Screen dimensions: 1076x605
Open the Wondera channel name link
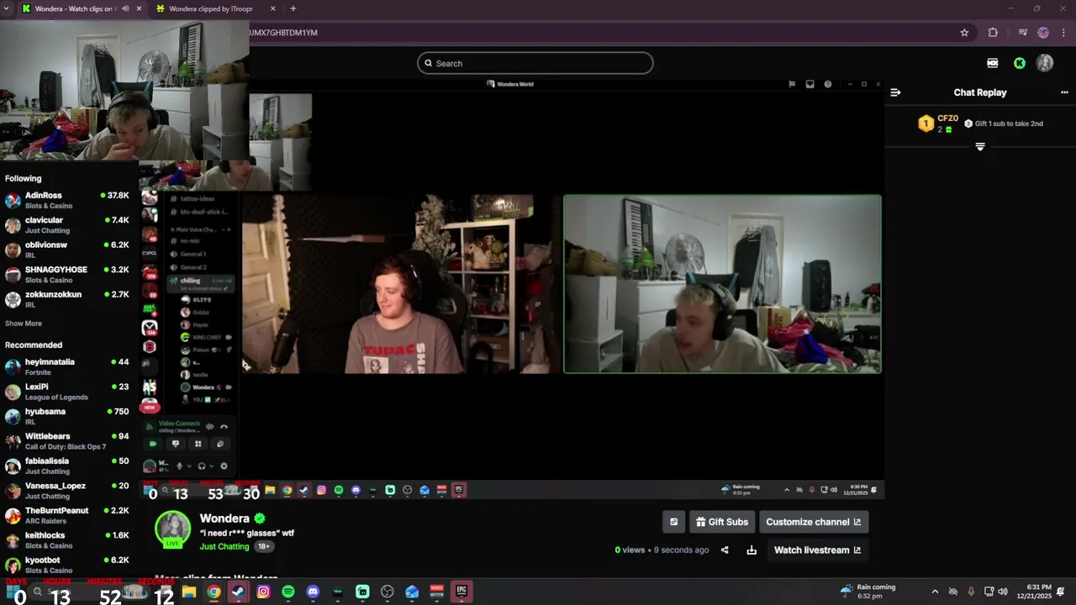coord(224,518)
